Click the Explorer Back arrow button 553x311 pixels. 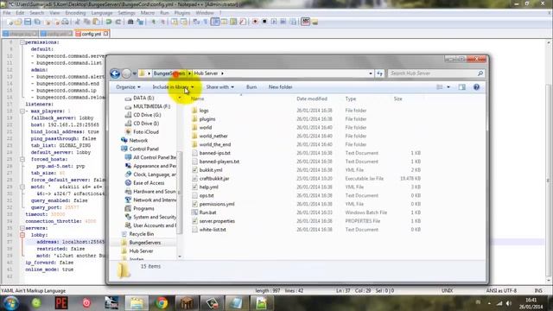[x=115, y=73]
